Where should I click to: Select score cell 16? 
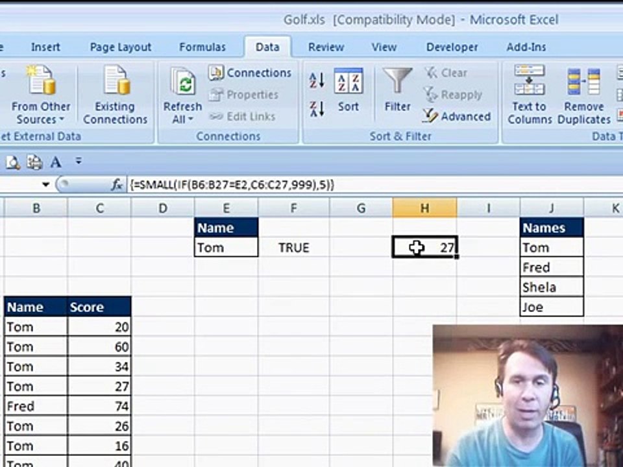[99, 446]
